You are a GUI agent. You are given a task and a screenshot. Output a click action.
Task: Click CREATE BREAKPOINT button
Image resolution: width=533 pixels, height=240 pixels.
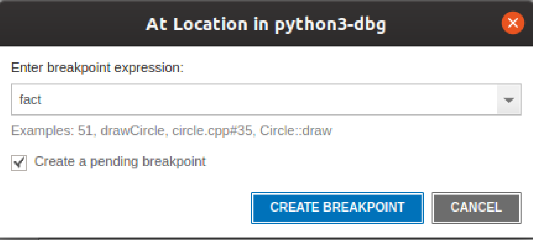click(x=337, y=208)
